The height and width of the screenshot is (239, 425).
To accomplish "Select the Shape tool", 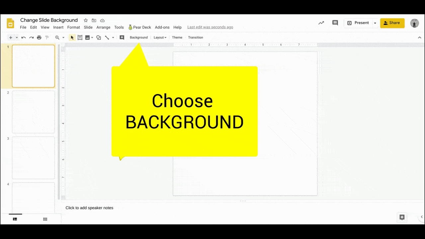I will (x=99, y=37).
